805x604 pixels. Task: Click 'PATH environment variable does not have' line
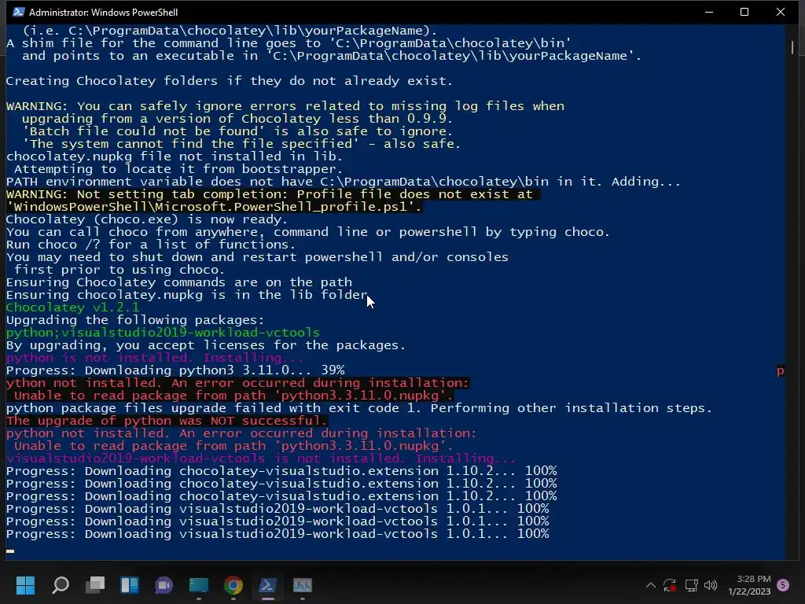point(343,182)
